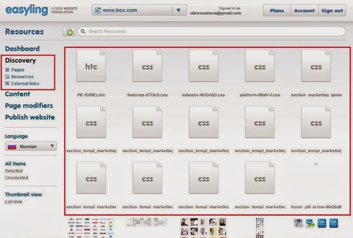Click the easyling logo

27,10
